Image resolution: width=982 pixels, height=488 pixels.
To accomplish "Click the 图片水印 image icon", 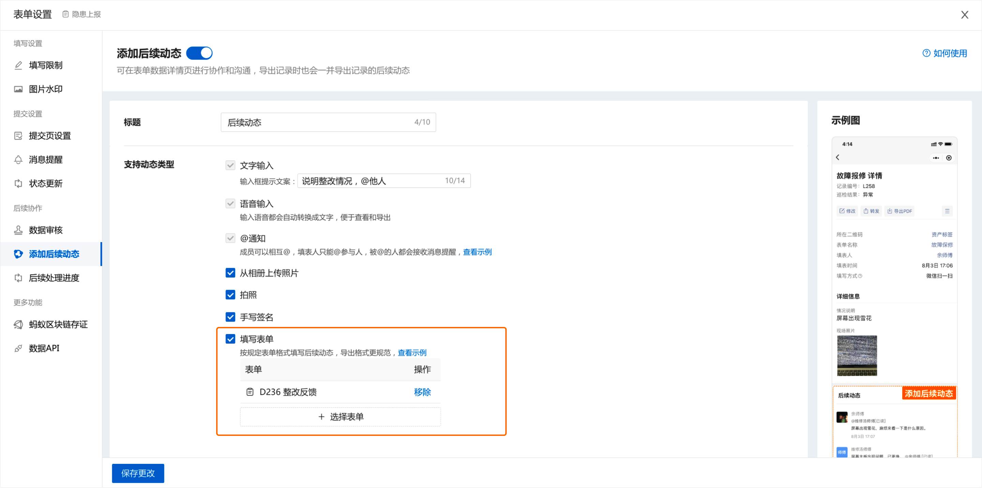I will pyautogui.click(x=18, y=89).
